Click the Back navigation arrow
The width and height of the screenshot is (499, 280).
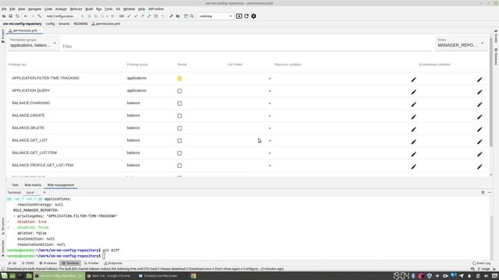point(26,16)
